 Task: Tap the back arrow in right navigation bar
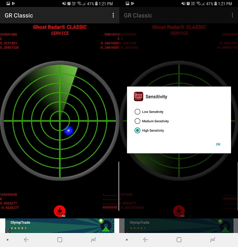click(146, 240)
